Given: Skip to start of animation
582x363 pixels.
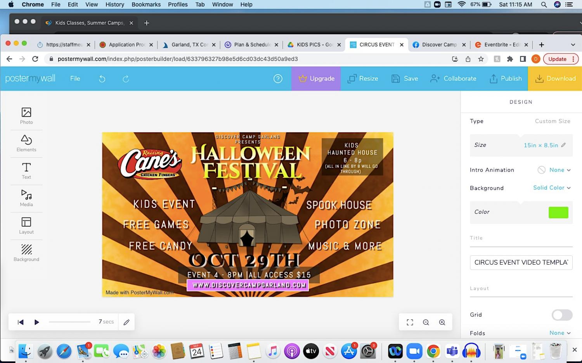Looking at the screenshot, I should 21,322.
